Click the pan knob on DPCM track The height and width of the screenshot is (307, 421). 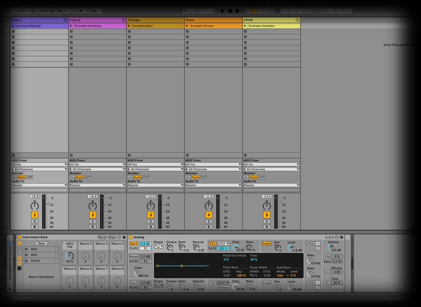coord(266,206)
